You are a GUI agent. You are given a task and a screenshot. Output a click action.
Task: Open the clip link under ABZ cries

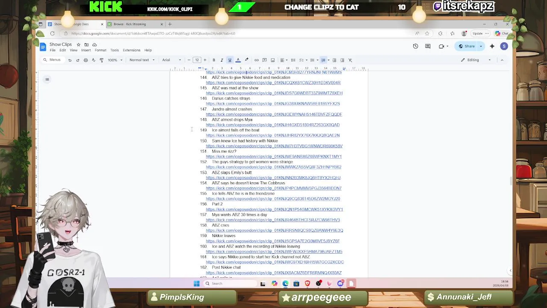(274, 231)
